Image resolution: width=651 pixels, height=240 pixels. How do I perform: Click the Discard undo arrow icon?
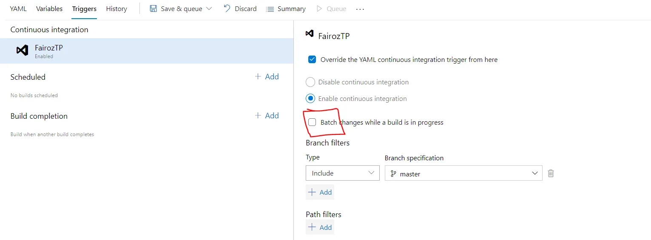[x=227, y=8]
